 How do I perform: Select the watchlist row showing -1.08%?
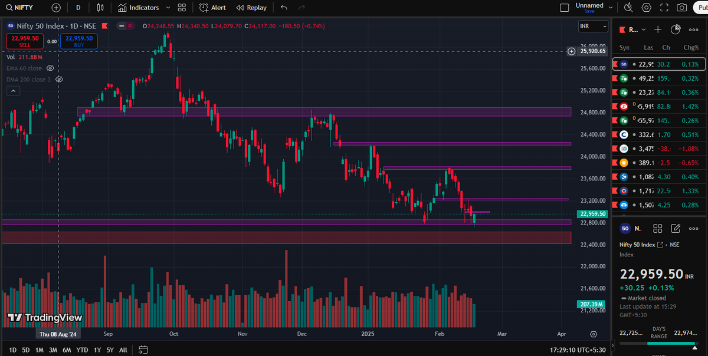(660, 149)
